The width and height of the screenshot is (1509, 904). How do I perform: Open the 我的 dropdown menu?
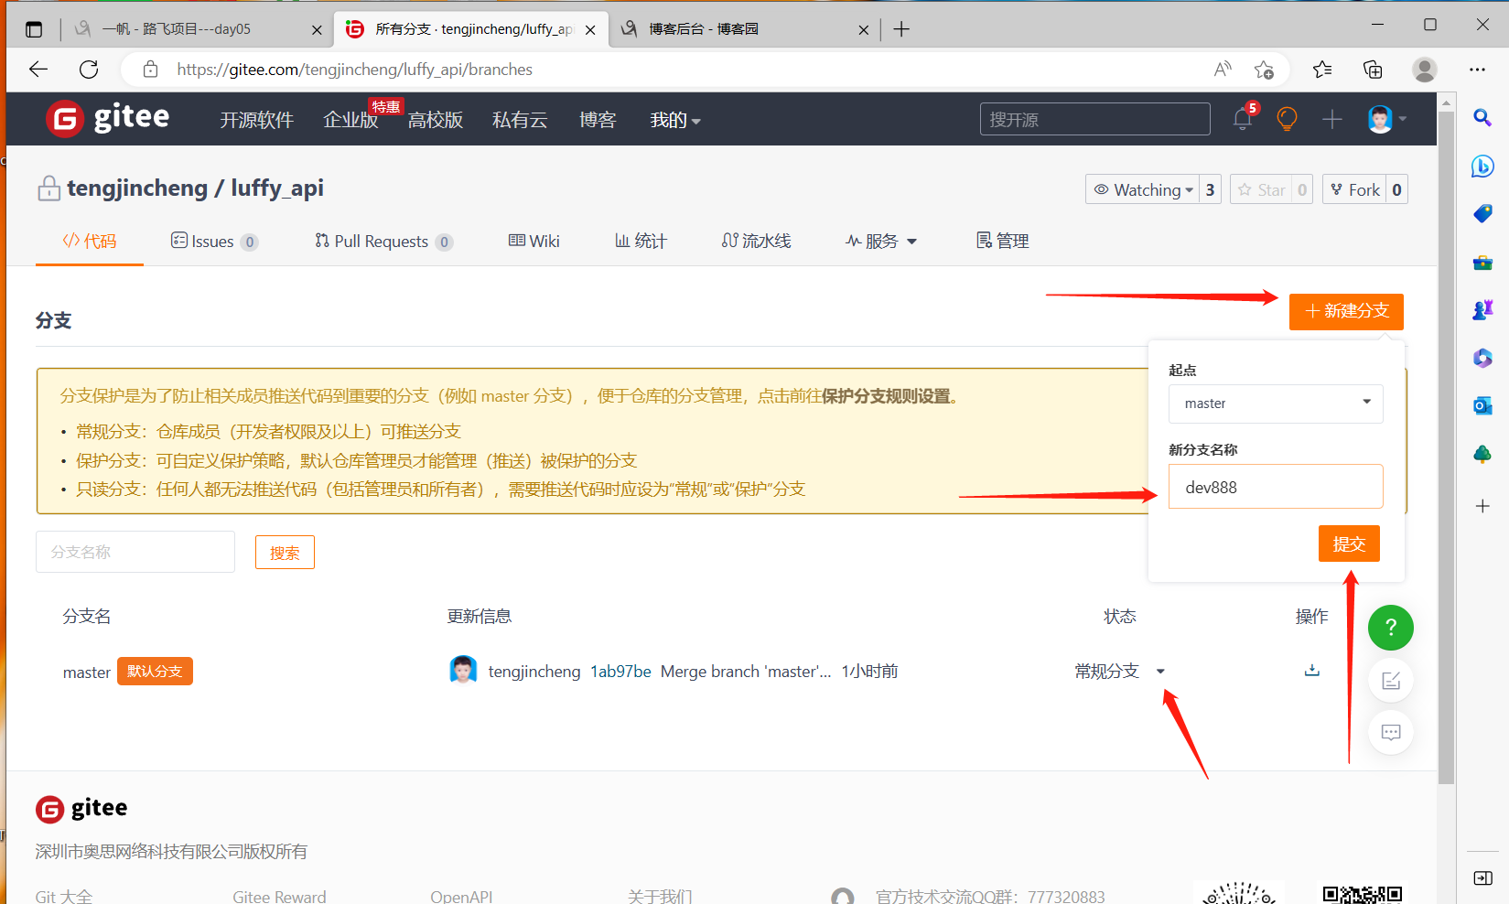675,120
